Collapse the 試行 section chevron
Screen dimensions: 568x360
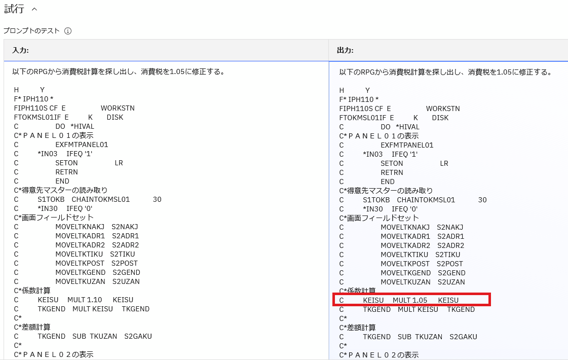click(x=34, y=10)
